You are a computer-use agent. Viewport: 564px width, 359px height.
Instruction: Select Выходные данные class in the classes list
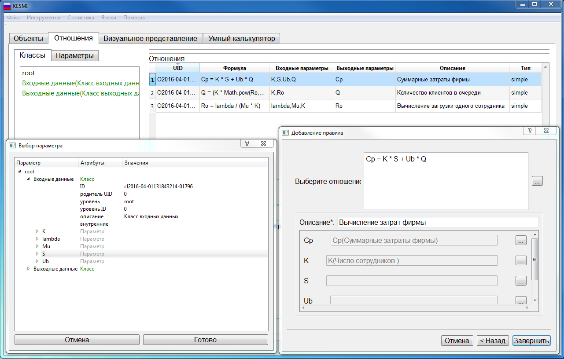click(81, 93)
